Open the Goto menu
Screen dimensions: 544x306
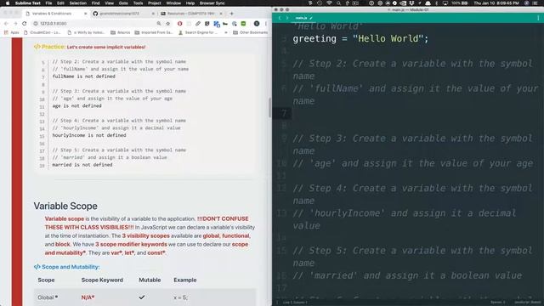pyautogui.click(x=123, y=3)
